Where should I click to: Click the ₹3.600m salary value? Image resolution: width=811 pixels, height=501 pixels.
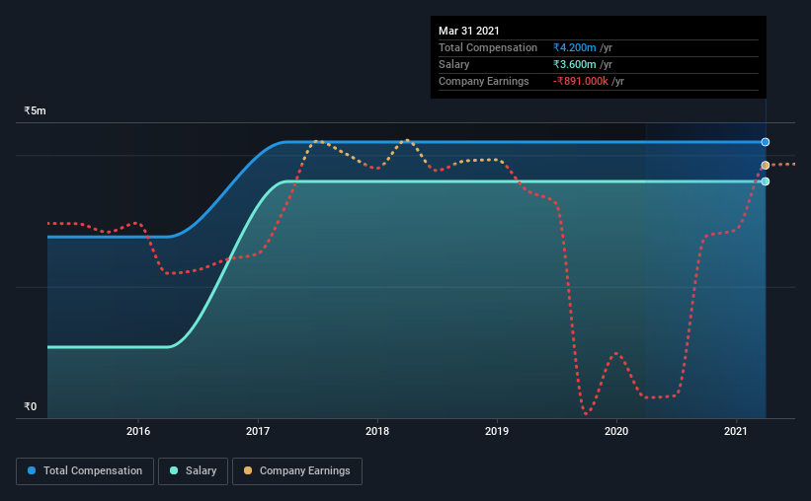[574, 64]
